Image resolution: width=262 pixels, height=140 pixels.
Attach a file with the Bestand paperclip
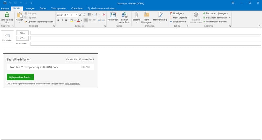tap(136, 18)
